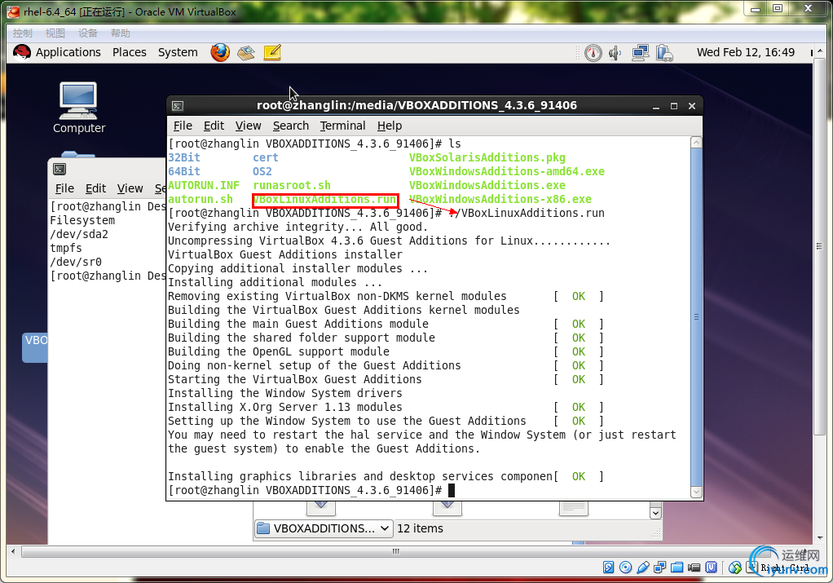The width and height of the screenshot is (833, 583).
Task: Click VirtualBox shared folders status icon
Action: tap(677, 567)
